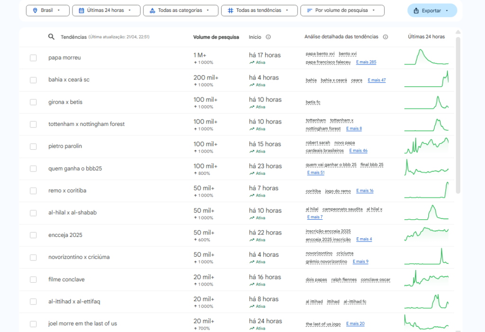Image resolution: width=485 pixels, height=332 pixels.
Task: Check the box for papa morreu
Action: click(33, 58)
